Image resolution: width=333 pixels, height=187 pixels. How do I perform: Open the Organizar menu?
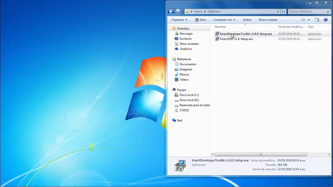(179, 20)
